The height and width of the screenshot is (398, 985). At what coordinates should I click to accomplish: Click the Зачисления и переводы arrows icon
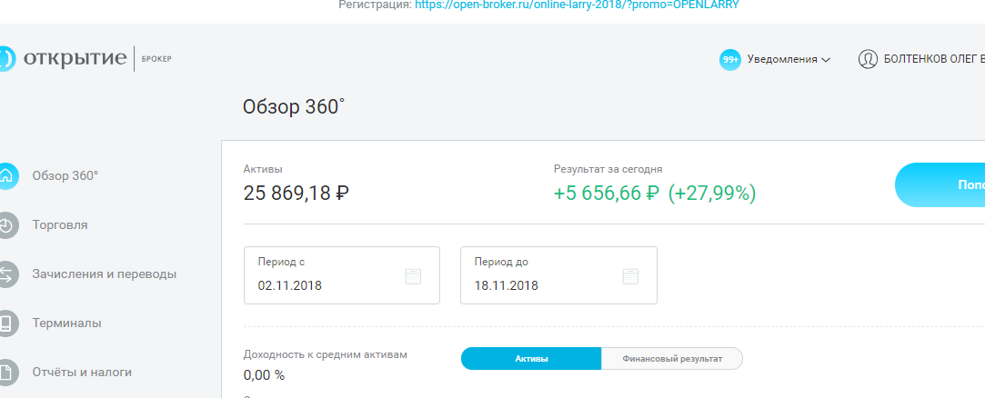coord(7,274)
